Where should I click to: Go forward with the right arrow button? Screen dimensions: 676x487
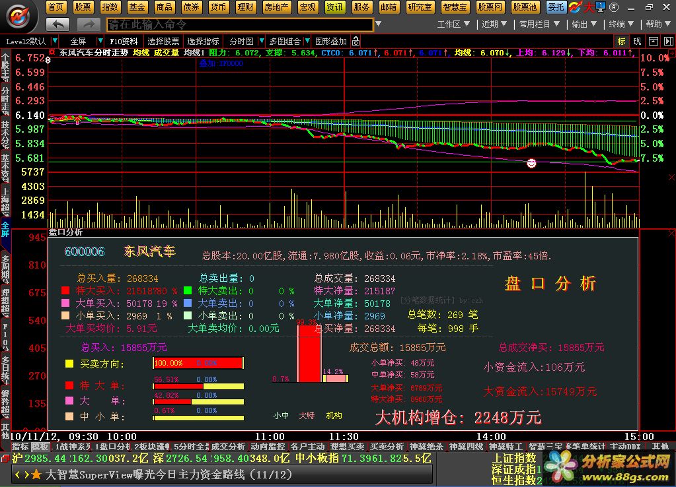89,24
